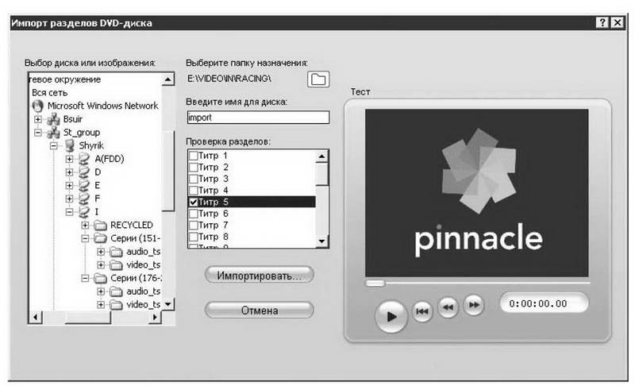Click the drive D icon
Screen dimensions: 635x386
pyautogui.click(x=84, y=172)
